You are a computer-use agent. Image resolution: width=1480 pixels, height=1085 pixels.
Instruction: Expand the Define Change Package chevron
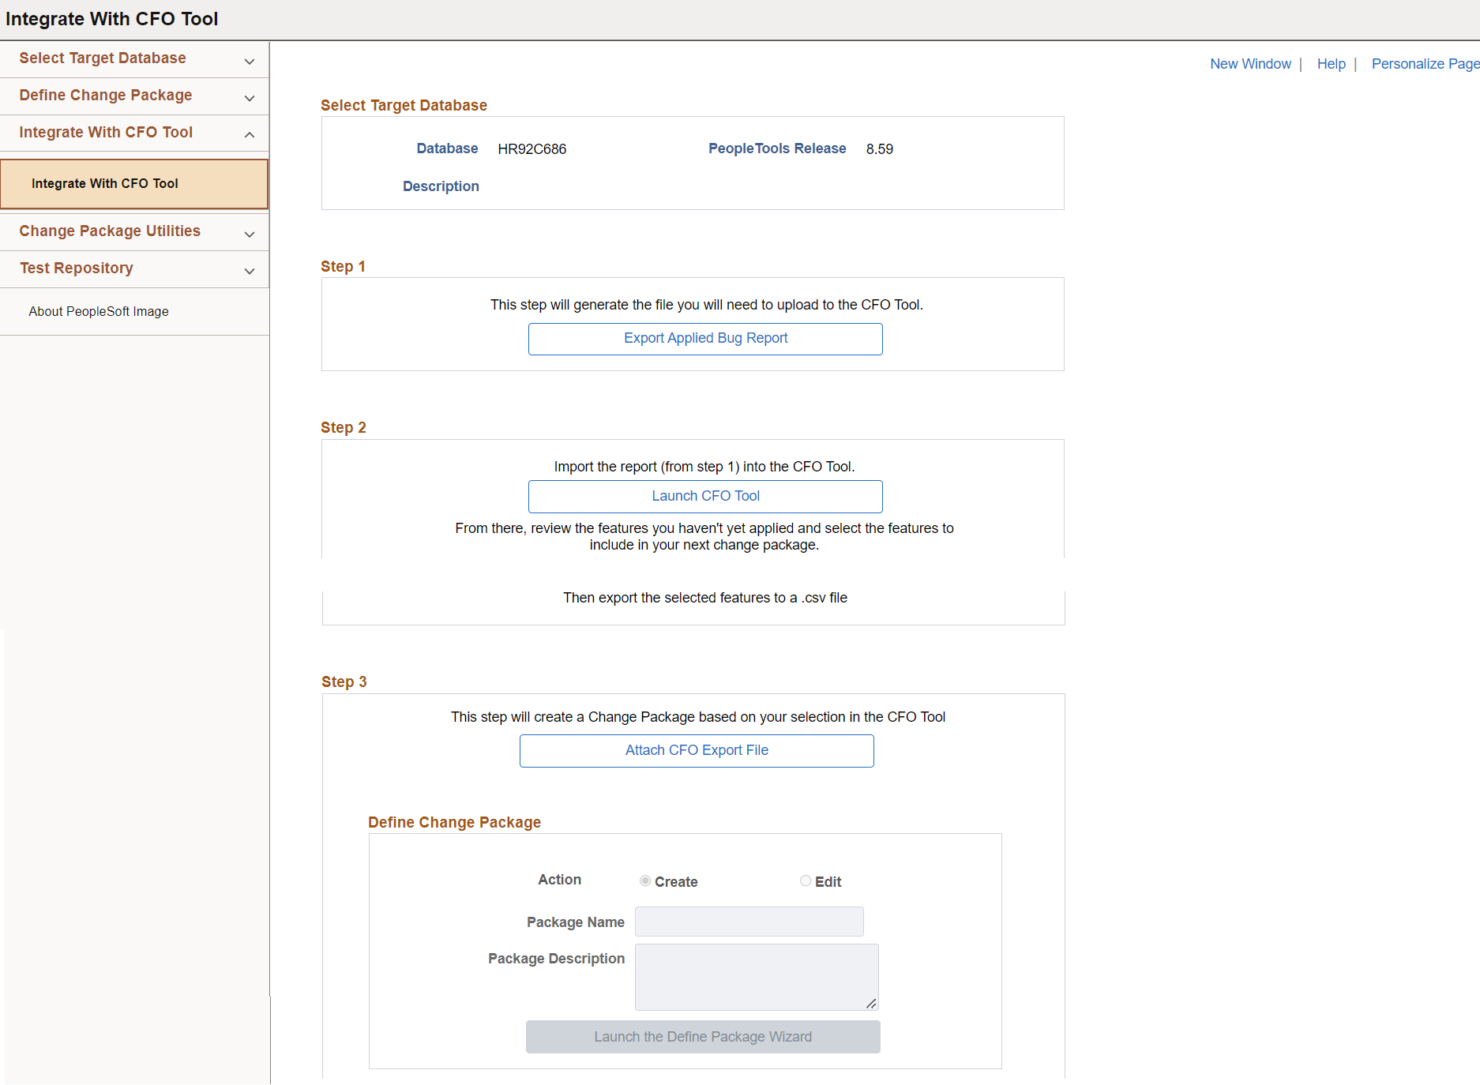(250, 98)
